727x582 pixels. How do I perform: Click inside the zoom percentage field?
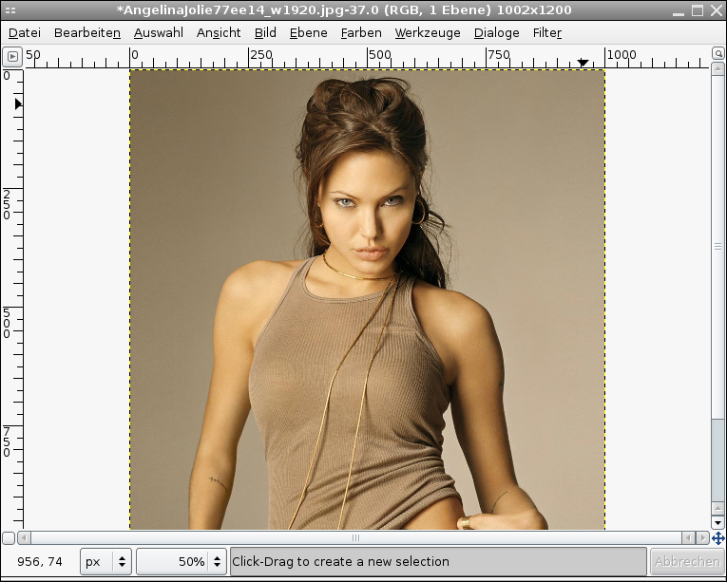[173, 561]
